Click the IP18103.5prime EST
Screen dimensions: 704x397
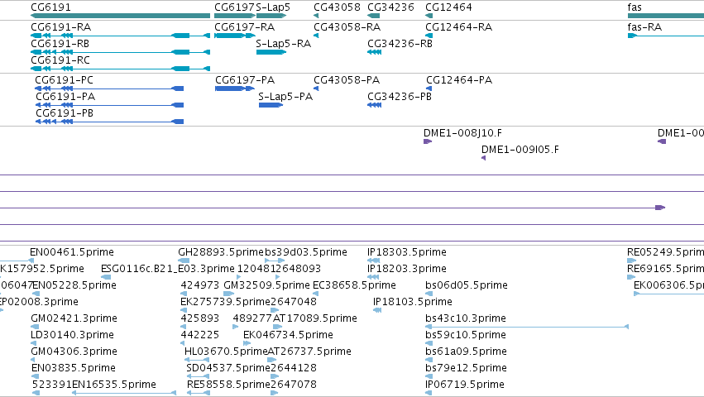[377, 310]
